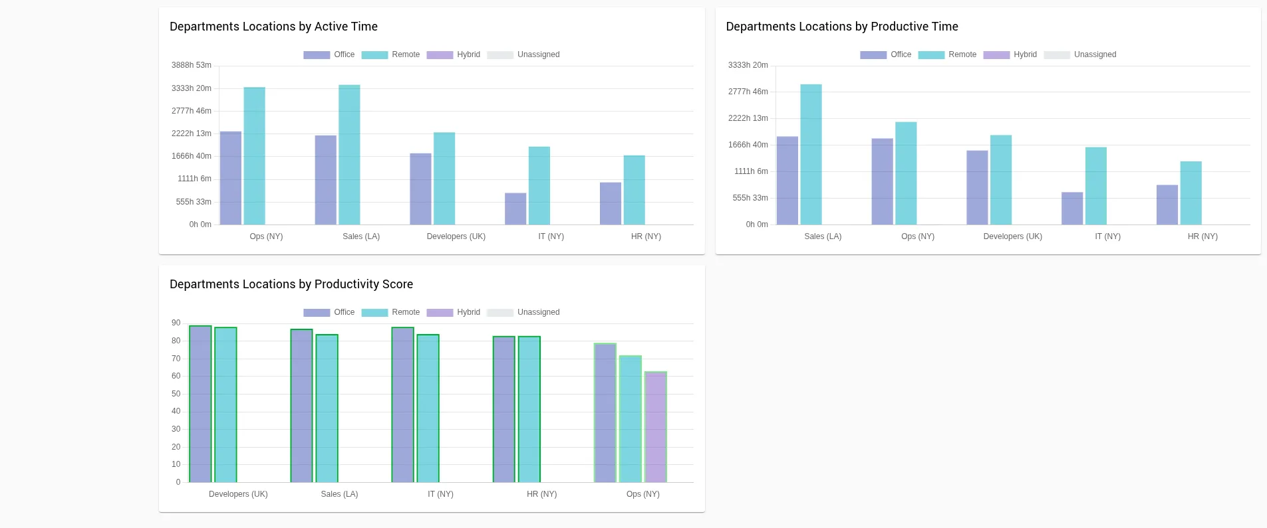Click 'Departments Locations by Active Time' title
Screen dimensions: 1267x528
coord(273,27)
